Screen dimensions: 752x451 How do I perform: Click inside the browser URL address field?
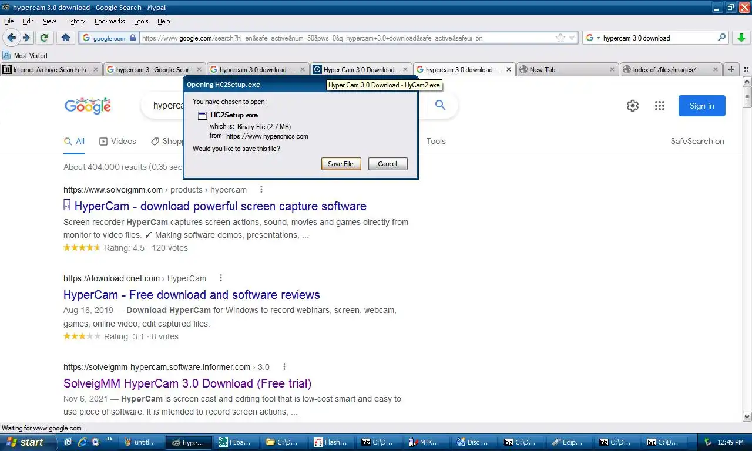[x=347, y=38]
